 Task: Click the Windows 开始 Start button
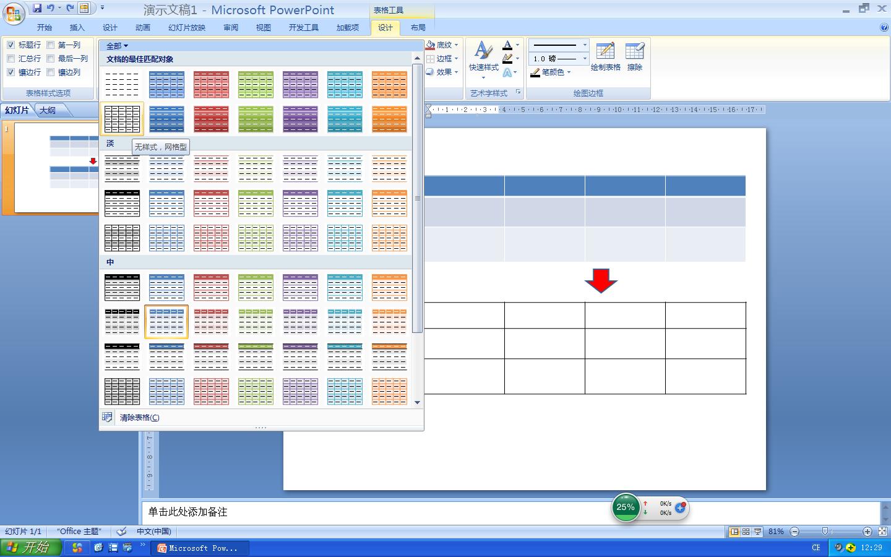pyautogui.click(x=31, y=548)
